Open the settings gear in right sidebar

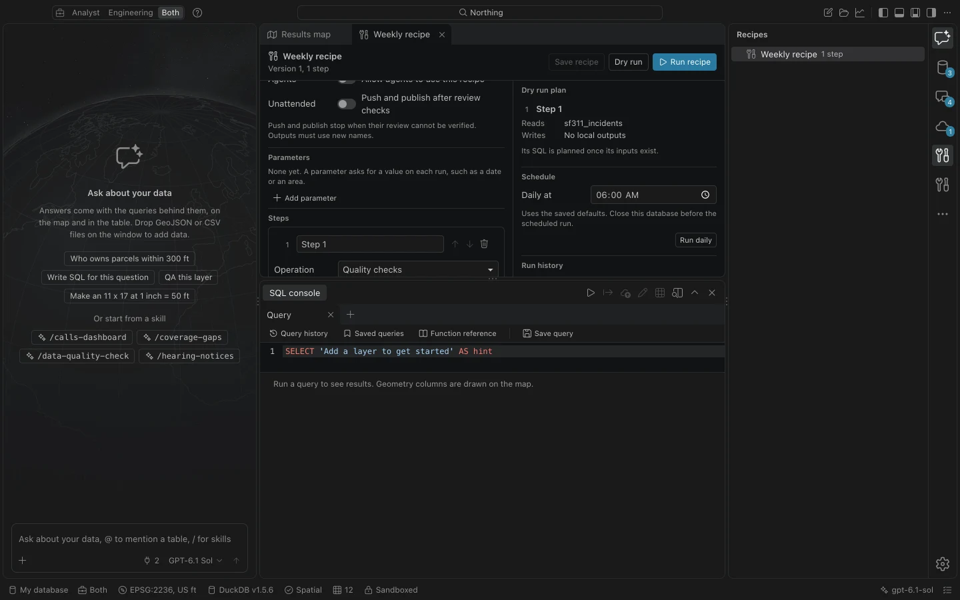pos(943,564)
